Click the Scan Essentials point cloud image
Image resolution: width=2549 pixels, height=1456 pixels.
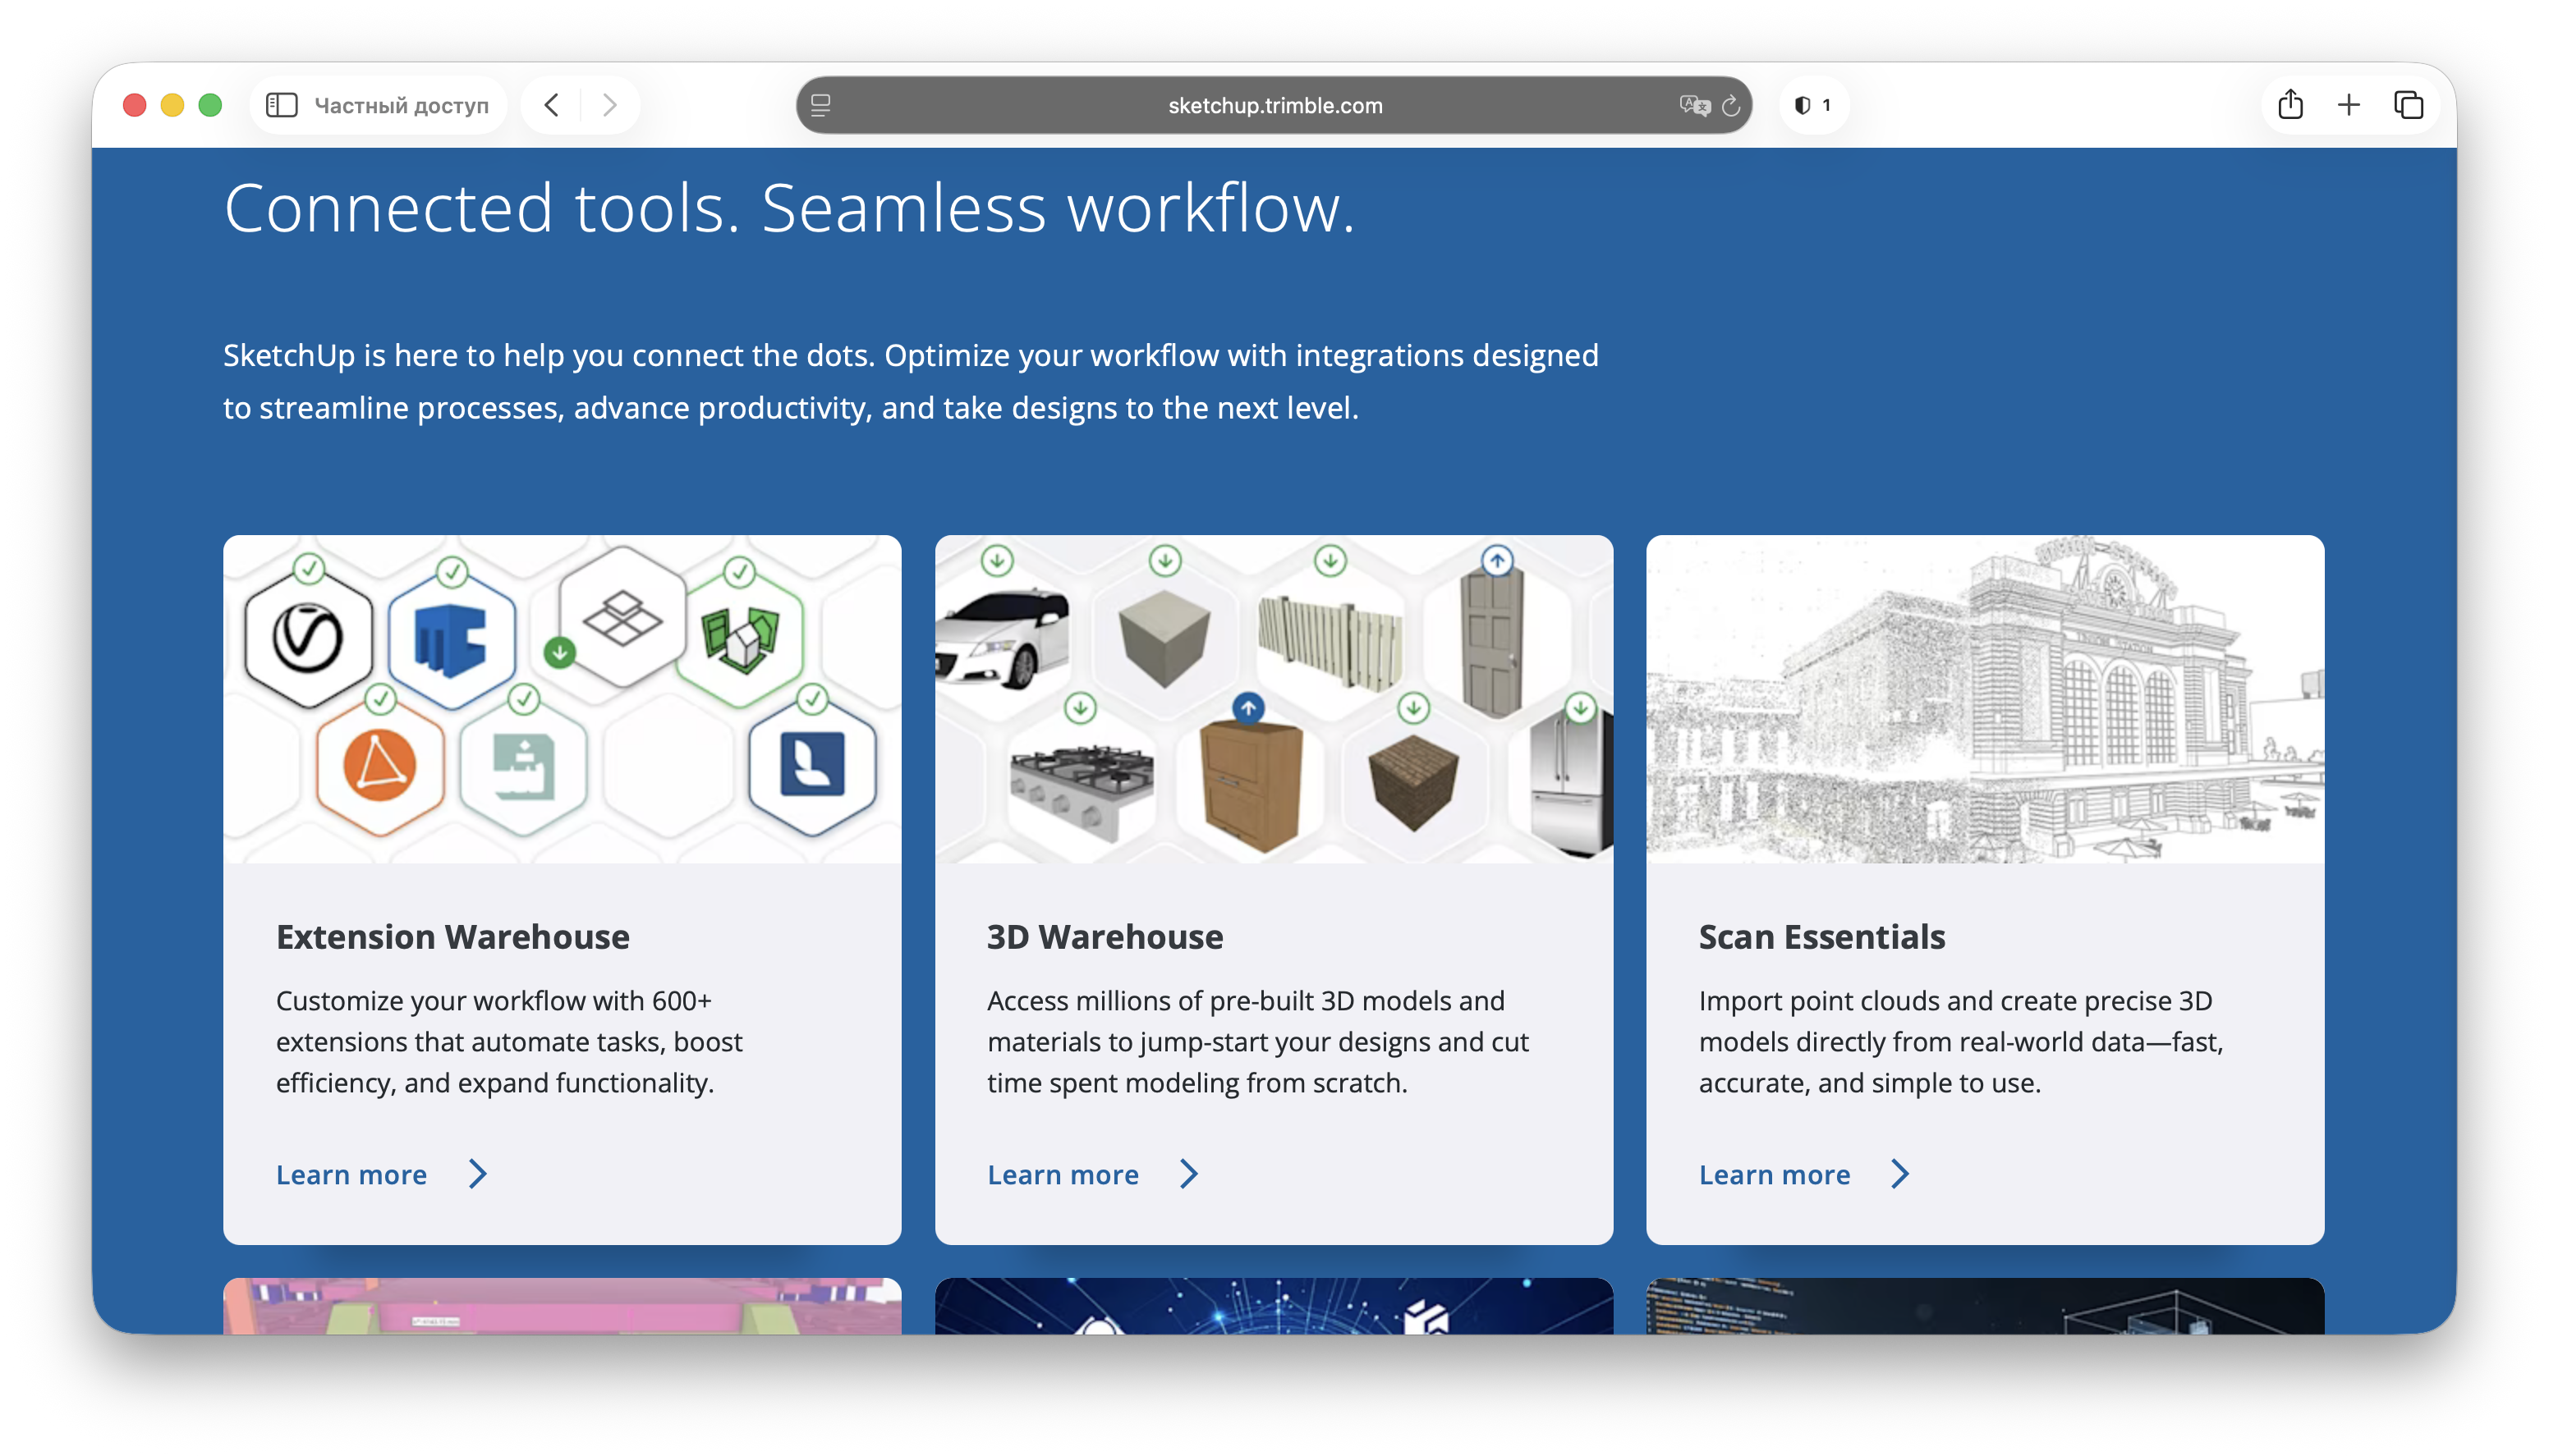pos(1985,698)
